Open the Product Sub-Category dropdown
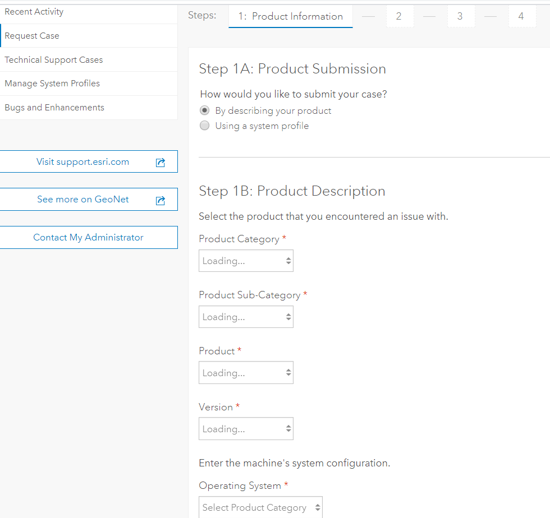 246,317
